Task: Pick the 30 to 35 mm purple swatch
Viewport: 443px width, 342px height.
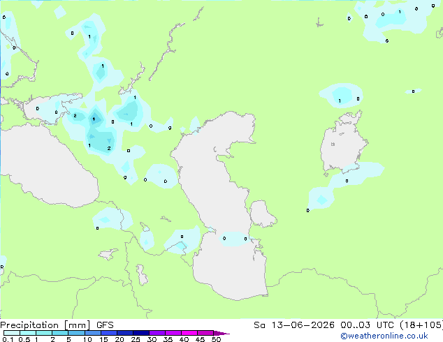Action: (157, 333)
